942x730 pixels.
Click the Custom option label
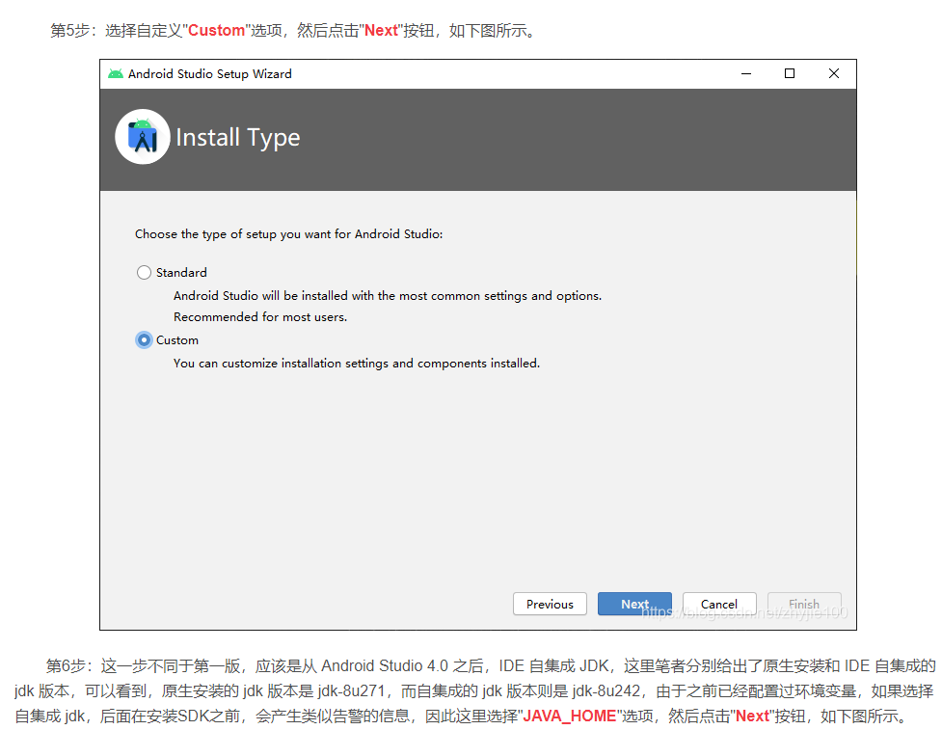177,340
